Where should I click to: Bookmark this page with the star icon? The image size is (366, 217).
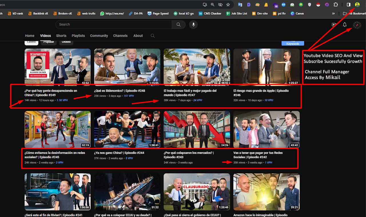pyautogui.click(x=228, y=5)
